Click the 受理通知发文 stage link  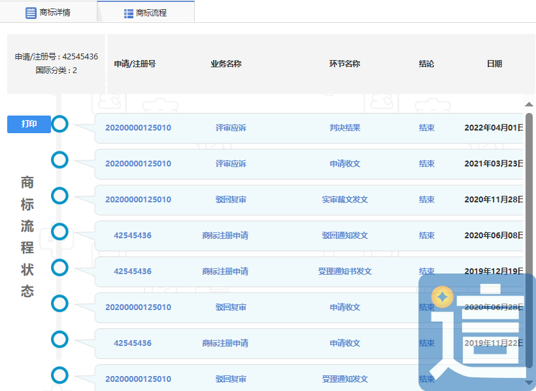(x=344, y=379)
